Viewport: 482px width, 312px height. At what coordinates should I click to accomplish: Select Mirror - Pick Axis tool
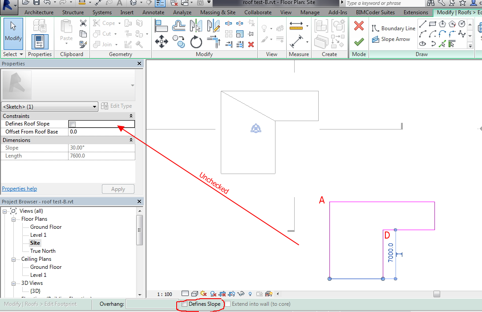point(196,26)
